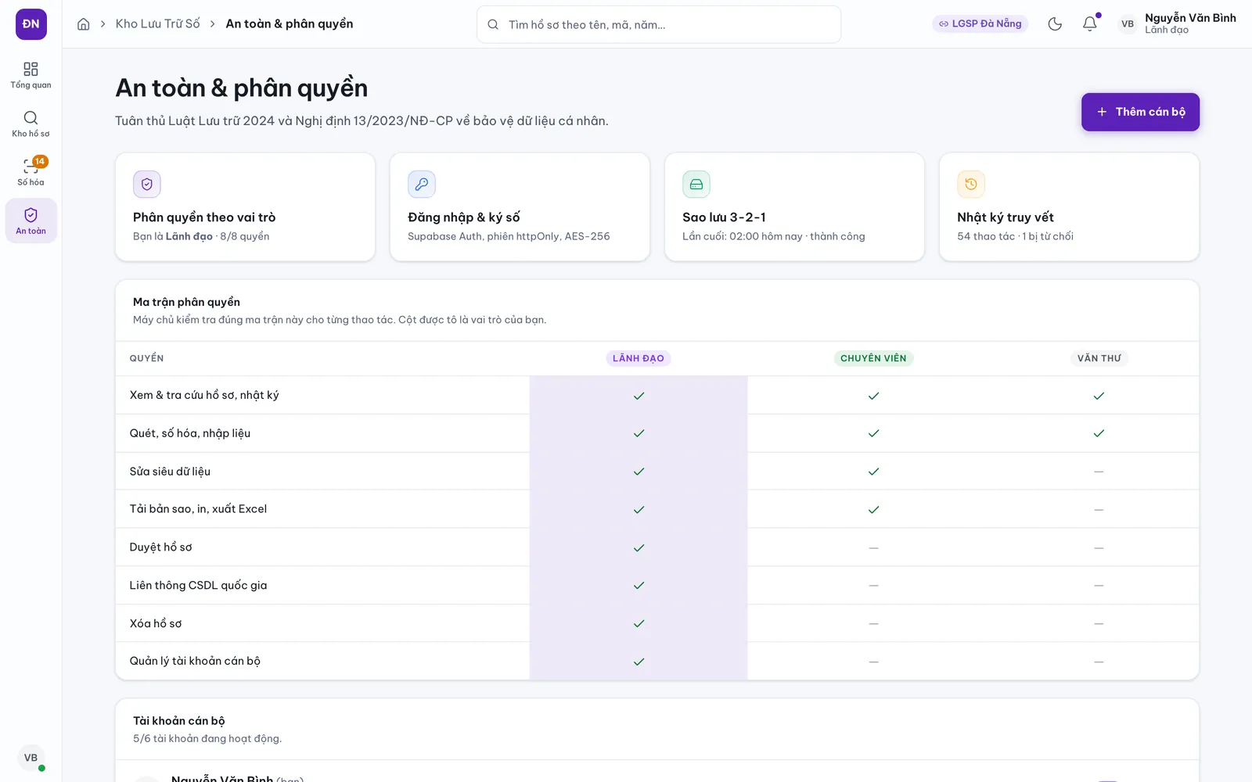Click Lãnh đạo check for Xóa hồ sơ

pyautogui.click(x=639, y=623)
